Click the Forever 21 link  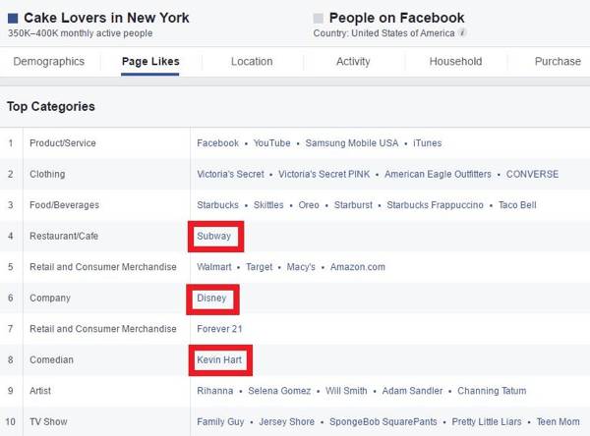(219, 329)
